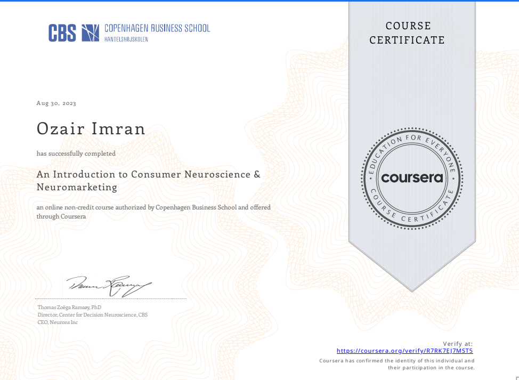Screen dimensions: 519x380
Task: Select the recipient name Ozair Imran
Action: click(x=90, y=129)
